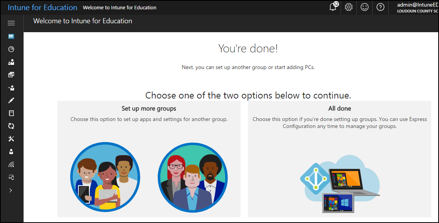Click the You're done! heading

coord(248,48)
